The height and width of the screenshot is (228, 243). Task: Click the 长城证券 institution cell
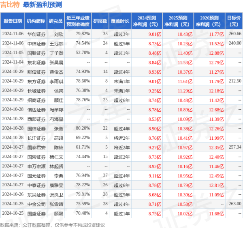[x=36, y=91]
